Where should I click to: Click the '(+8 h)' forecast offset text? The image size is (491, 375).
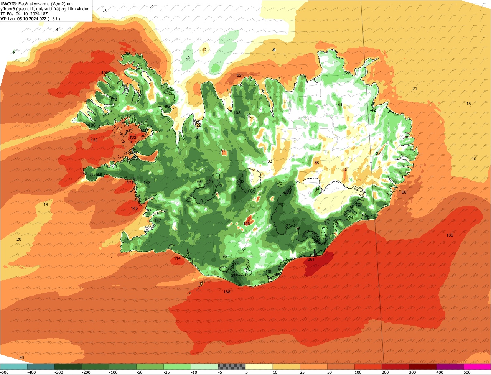tap(54, 19)
